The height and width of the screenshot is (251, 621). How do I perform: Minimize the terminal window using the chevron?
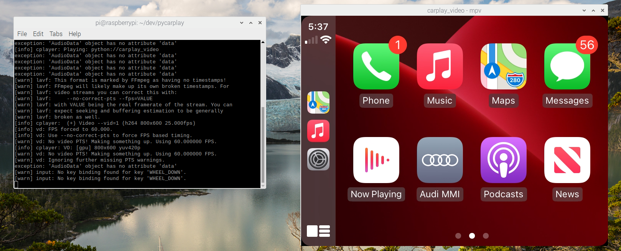(x=242, y=23)
